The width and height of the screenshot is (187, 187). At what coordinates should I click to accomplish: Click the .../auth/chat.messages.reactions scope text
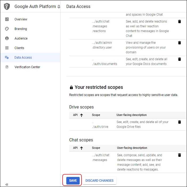click(101, 26)
